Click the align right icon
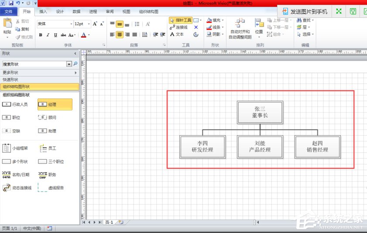The height and width of the screenshot is (233, 367). pos(127,34)
